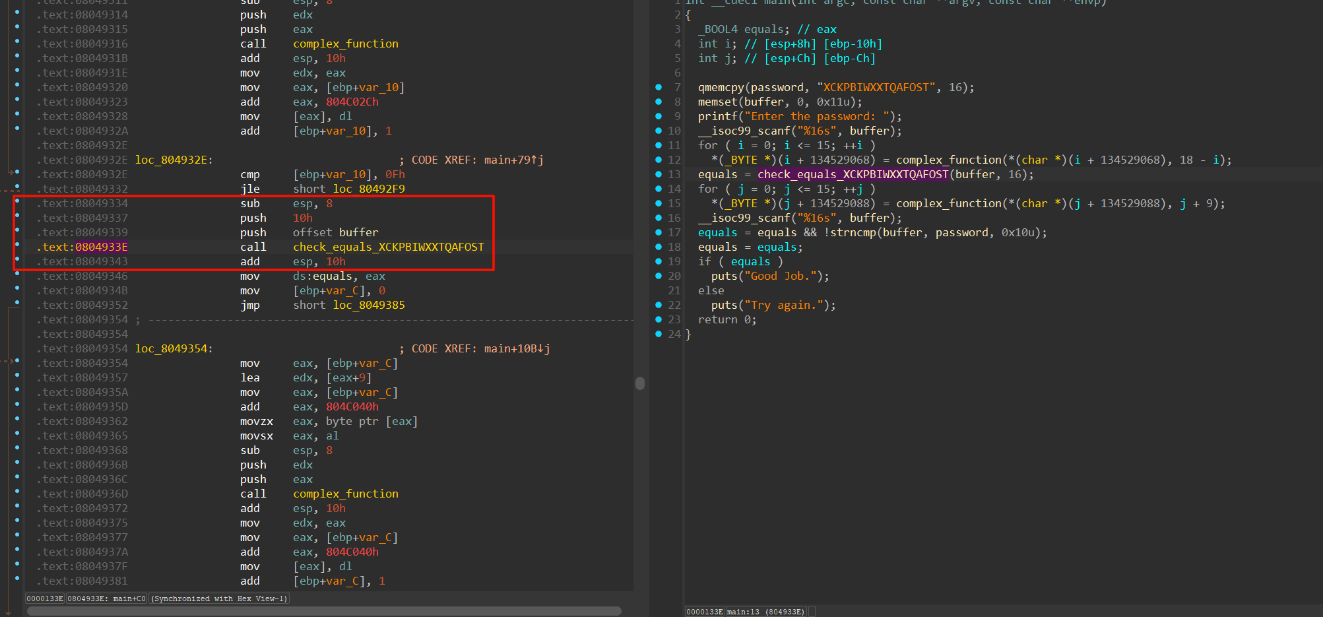This screenshot has width=1323, height=617.
Task: Click 'int j;' declaration
Action: click(x=717, y=58)
